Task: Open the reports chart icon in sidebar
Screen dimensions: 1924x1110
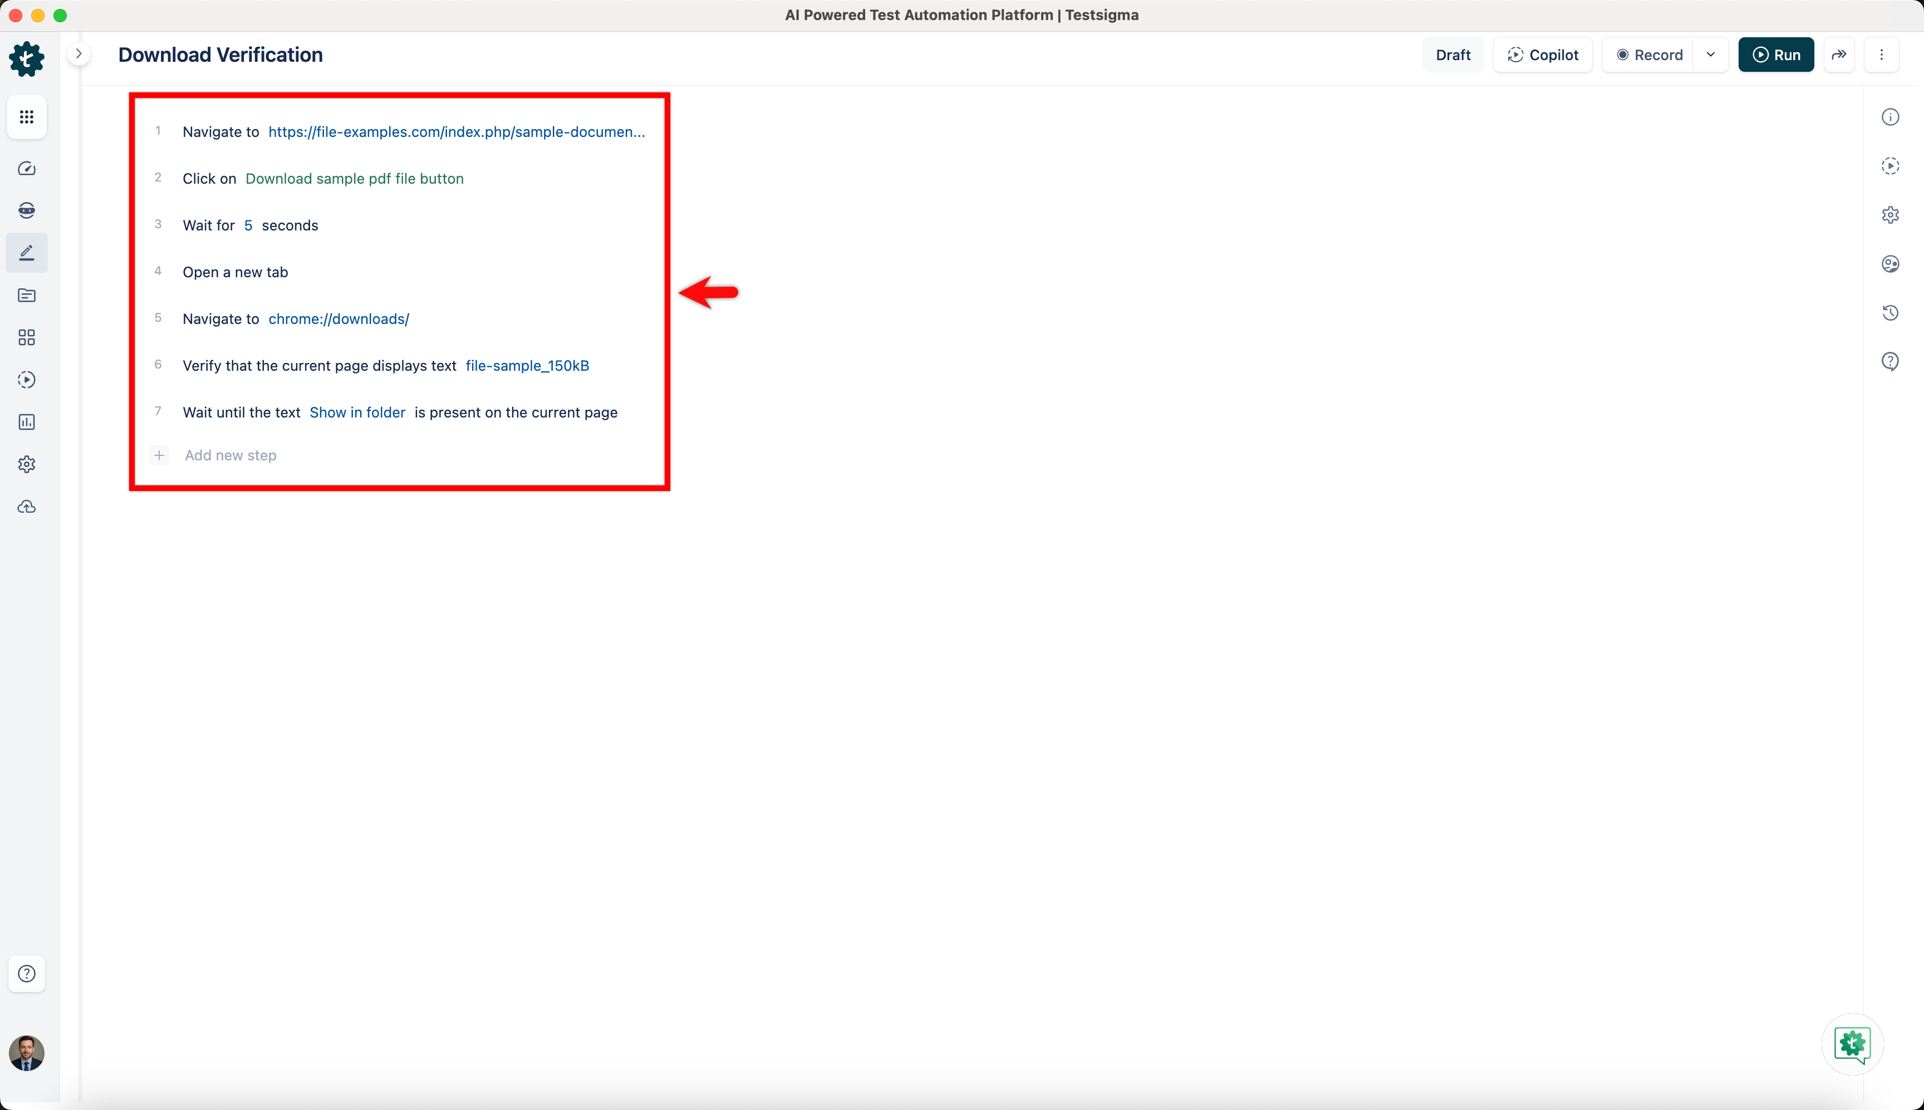Action: coord(27,421)
